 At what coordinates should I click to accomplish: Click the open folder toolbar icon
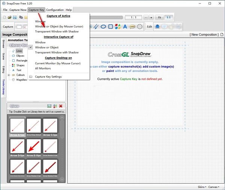point(9,18)
